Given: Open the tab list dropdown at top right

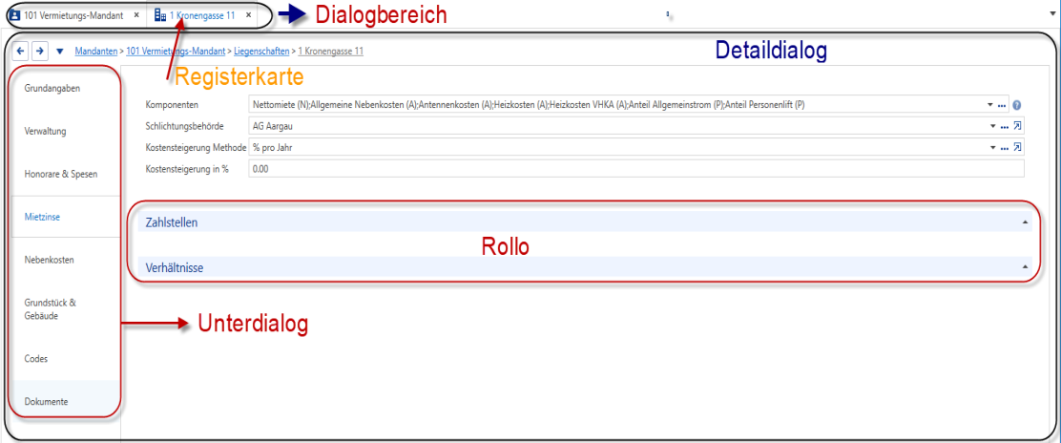Looking at the screenshot, I should [1053, 13].
